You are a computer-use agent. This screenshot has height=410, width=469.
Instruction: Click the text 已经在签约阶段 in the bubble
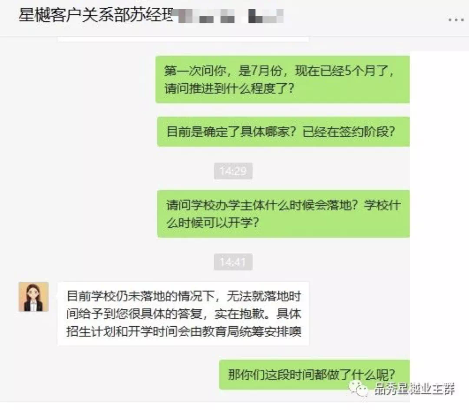pyautogui.click(x=348, y=132)
